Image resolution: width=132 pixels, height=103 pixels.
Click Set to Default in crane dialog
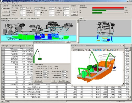[38, 81]
